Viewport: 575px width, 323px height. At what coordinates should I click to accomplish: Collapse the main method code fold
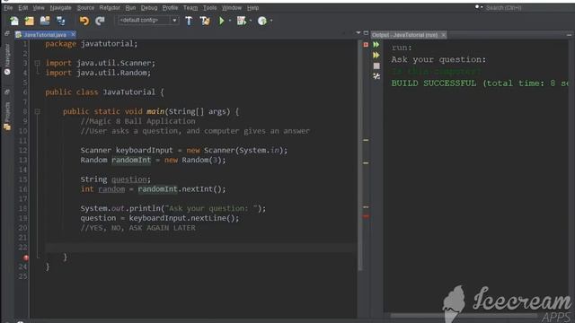point(37,111)
